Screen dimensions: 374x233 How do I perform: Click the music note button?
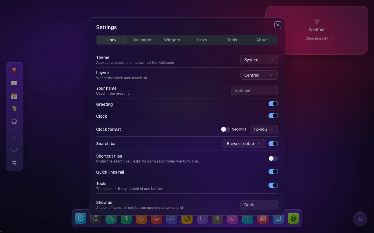[x=360, y=219]
